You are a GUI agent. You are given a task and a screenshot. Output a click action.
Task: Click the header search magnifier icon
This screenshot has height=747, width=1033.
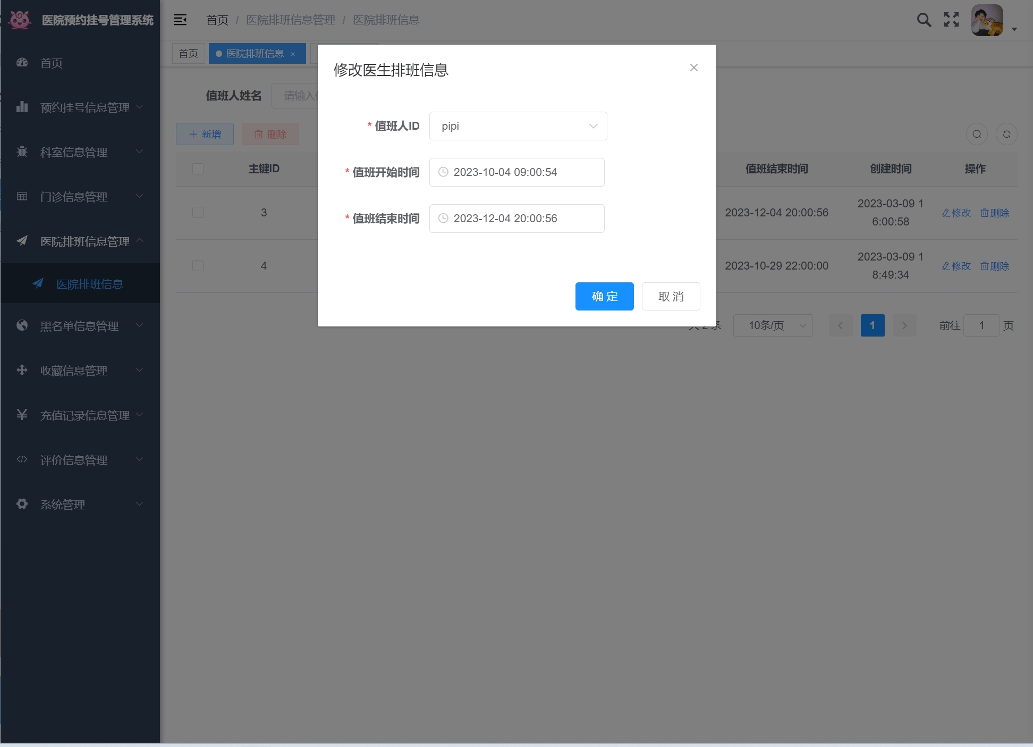click(x=924, y=20)
